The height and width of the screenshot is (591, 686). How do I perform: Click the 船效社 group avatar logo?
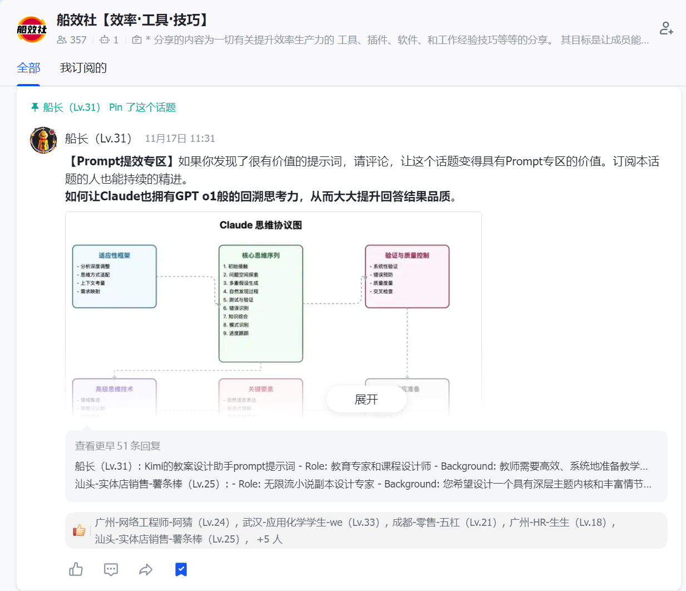[x=32, y=29]
